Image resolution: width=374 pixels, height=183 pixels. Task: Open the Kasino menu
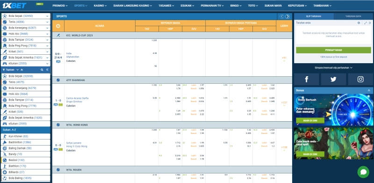100,6
